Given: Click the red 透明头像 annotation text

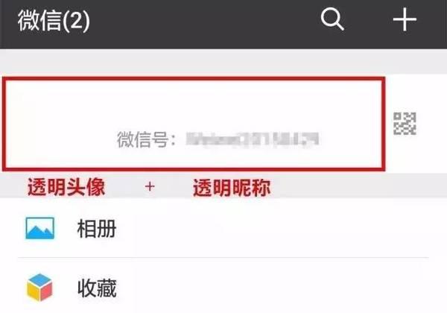Looking at the screenshot, I should pyautogui.click(x=66, y=187).
